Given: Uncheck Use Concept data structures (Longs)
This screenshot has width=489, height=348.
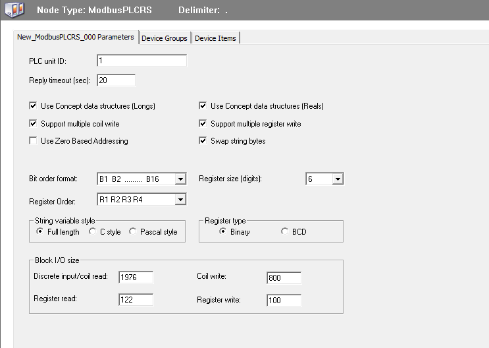Looking at the screenshot, I should click(x=33, y=106).
